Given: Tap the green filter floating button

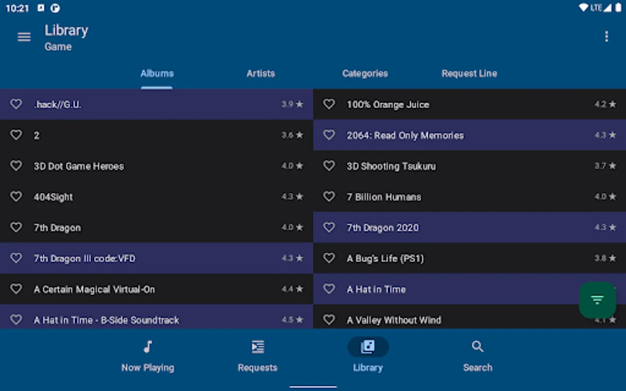Looking at the screenshot, I should [597, 300].
